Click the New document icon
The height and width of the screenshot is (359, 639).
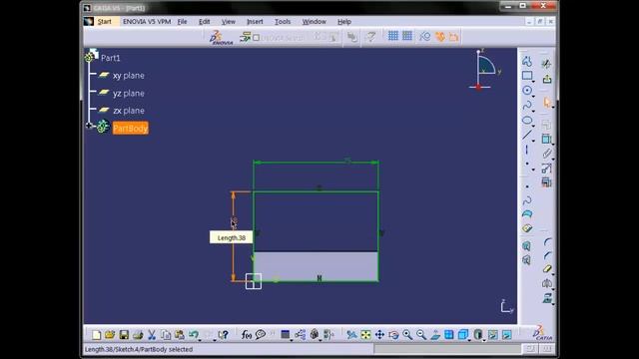pos(96,335)
